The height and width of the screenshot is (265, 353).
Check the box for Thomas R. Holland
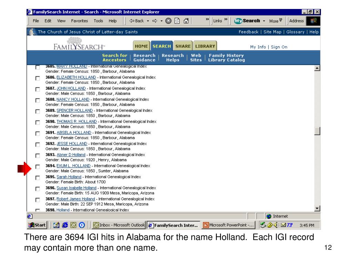[38, 122]
